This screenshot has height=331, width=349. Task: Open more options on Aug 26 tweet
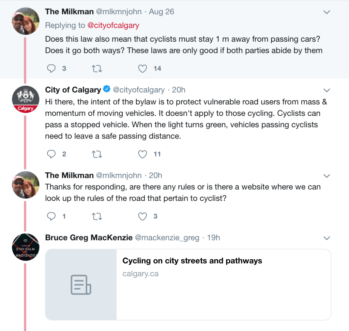click(327, 12)
